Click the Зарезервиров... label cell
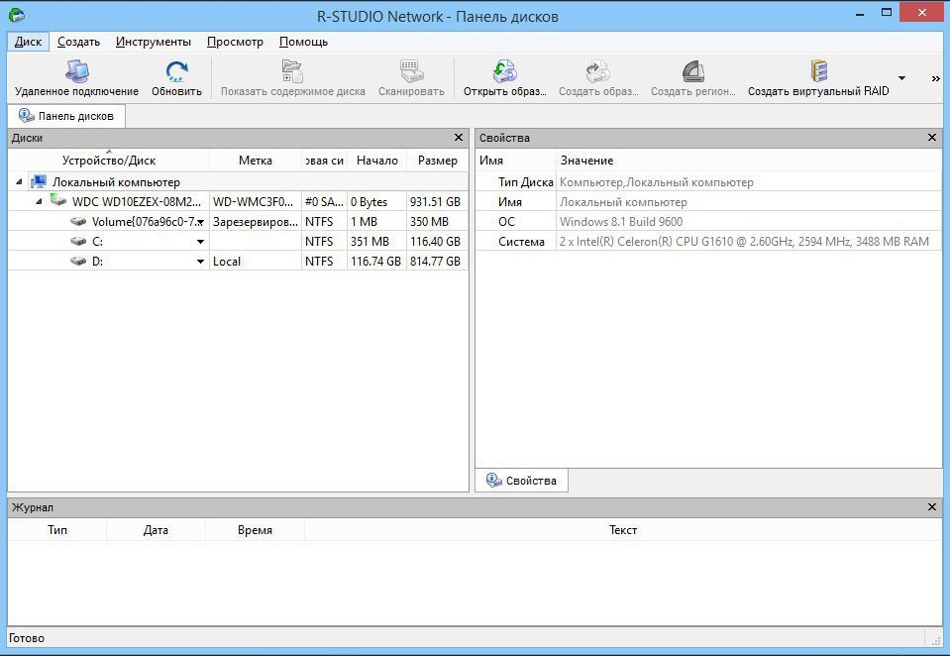The height and width of the screenshot is (656, 950). [x=255, y=222]
